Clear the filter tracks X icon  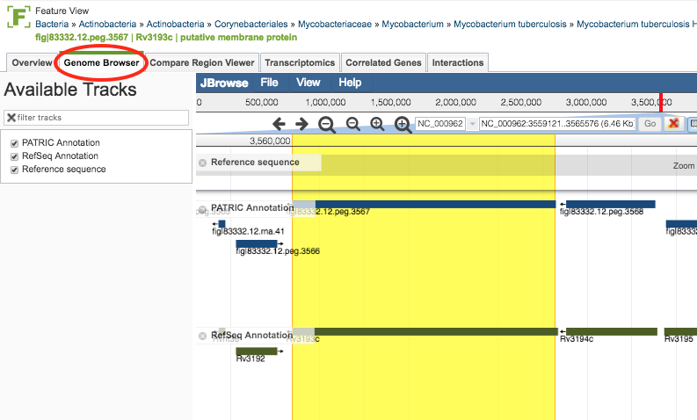11,118
